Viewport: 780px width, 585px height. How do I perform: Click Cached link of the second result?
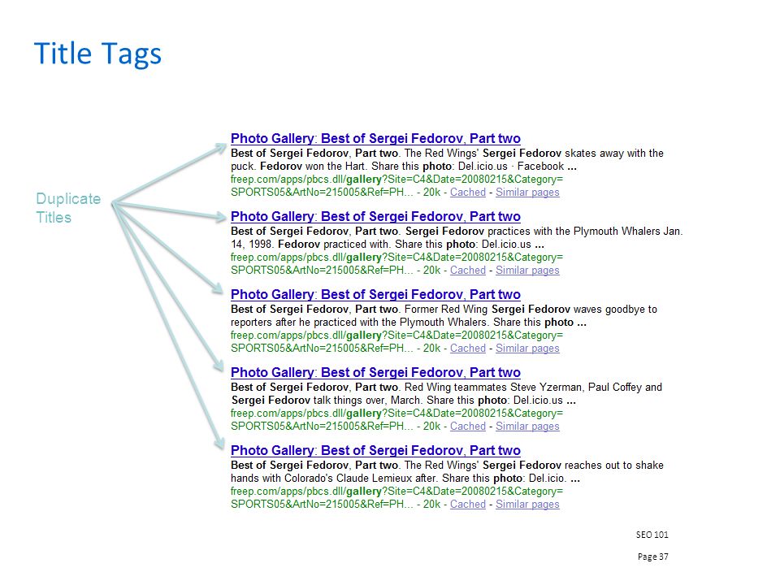[468, 270]
